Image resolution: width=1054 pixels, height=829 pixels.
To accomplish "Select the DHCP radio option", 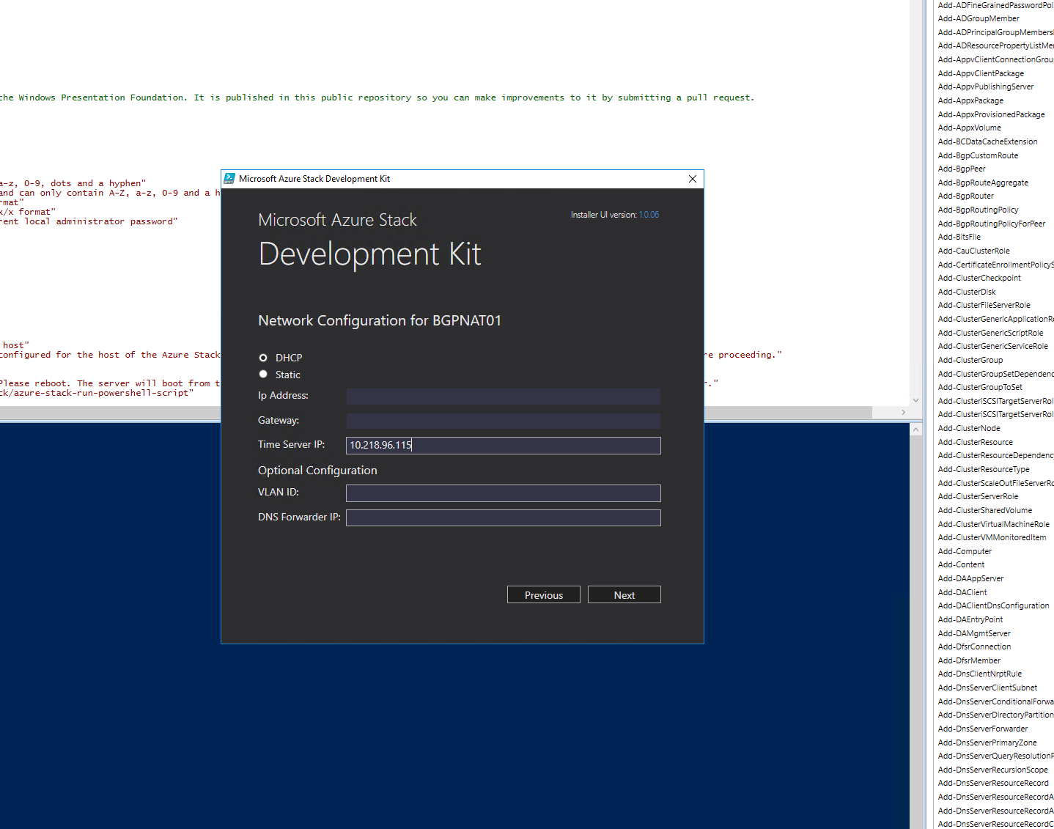I will 263,358.
